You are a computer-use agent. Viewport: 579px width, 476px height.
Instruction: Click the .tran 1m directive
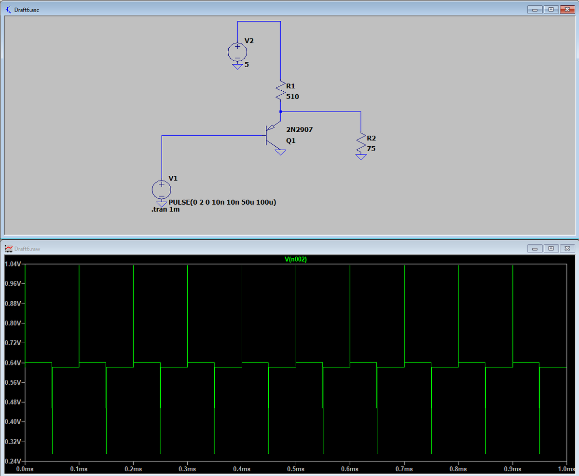(x=165, y=210)
